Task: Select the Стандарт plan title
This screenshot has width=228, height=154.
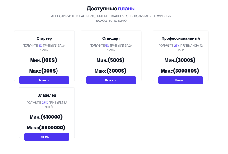Action: coord(111,38)
